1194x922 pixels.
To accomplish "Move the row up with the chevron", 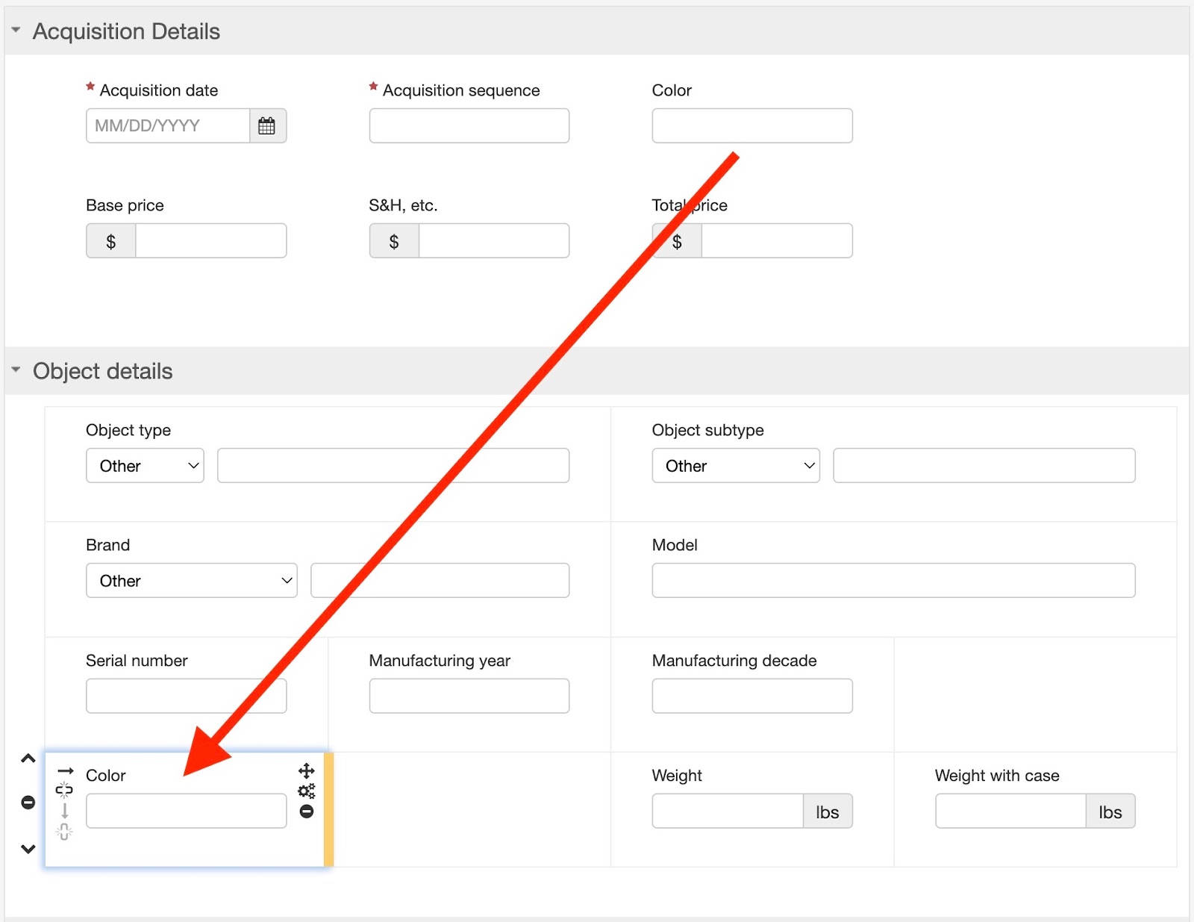I will [x=28, y=759].
